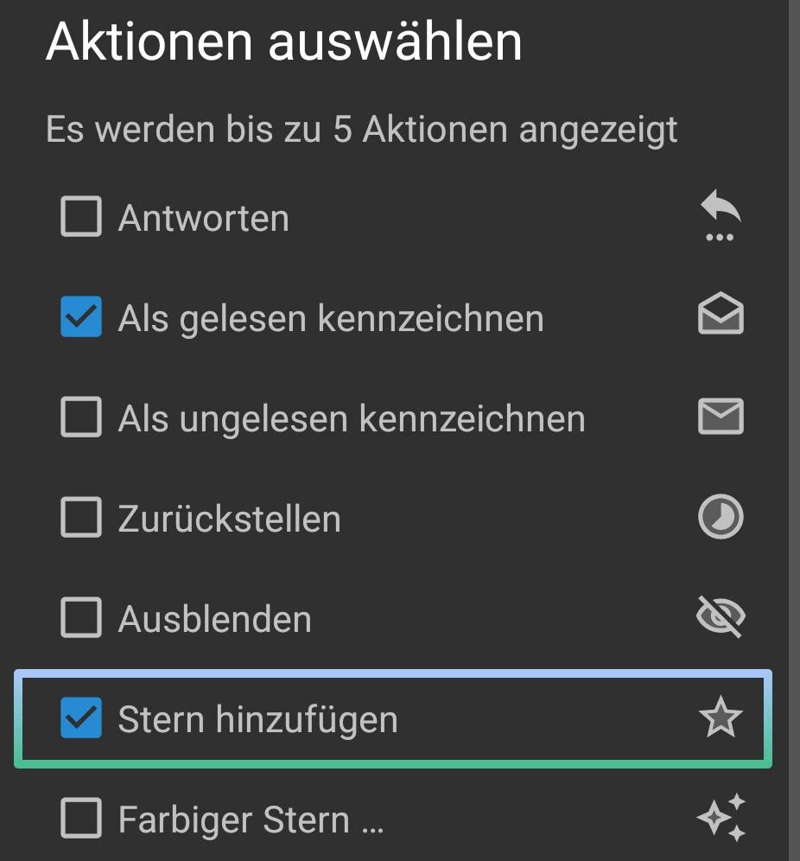The height and width of the screenshot is (861, 800).
Task: Select the Zurückstellen label text
Action: (230, 519)
